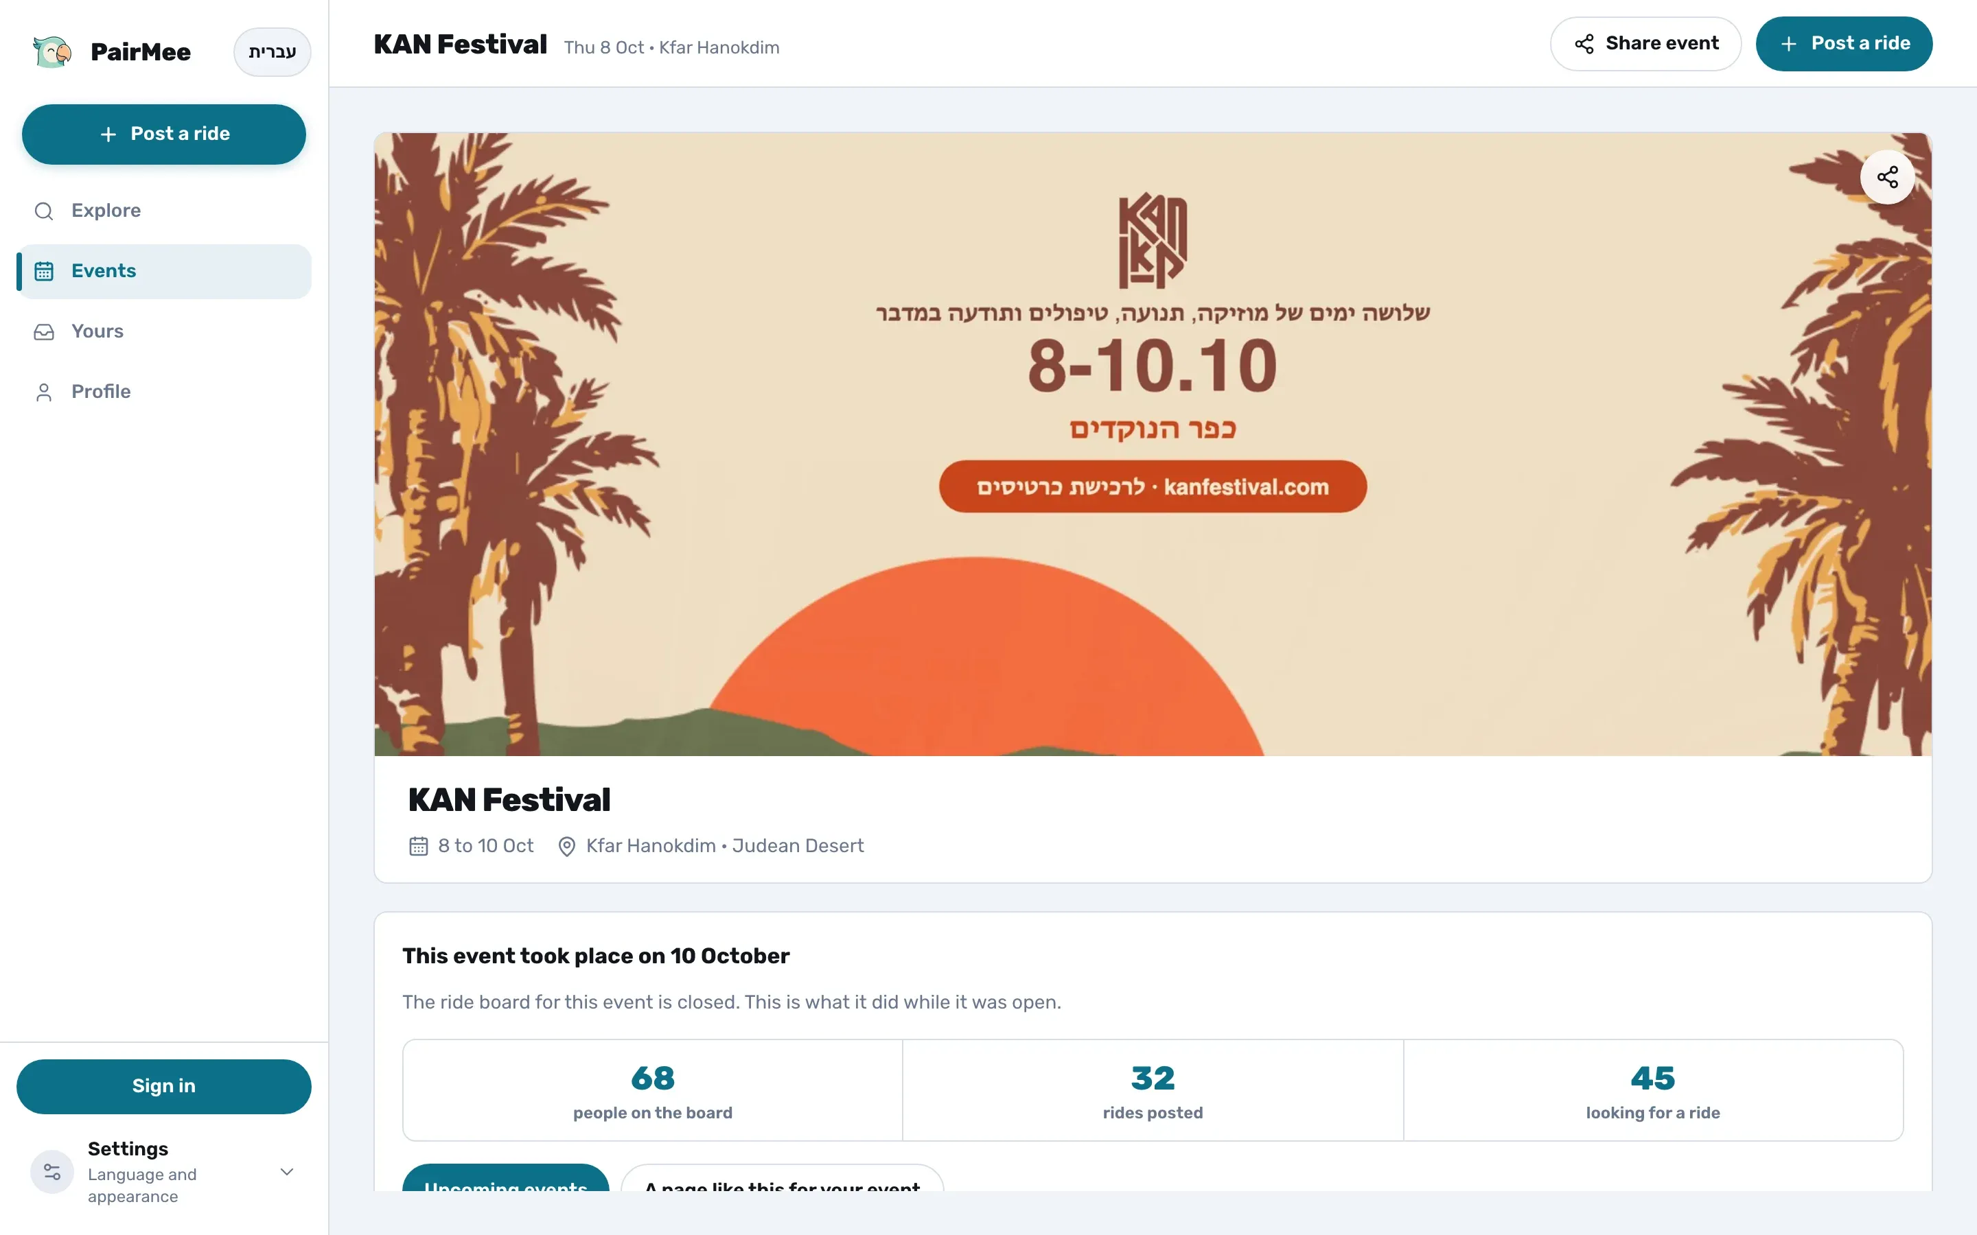Screen dimensions: 1977x1235
Task: Click the sidebar Post a ride button
Action: tap(163, 134)
